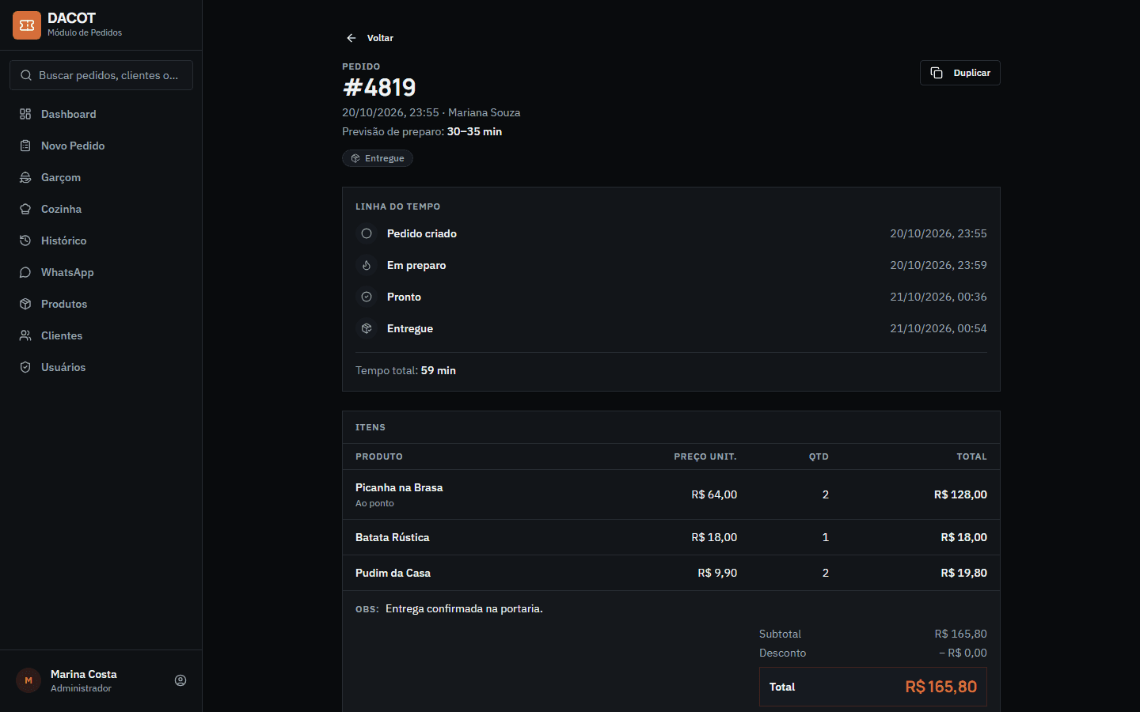Image resolution: width=1140 pixels, height=712 pixels.
Task: Go to the Produtos page
Action: pyautogui.click(x=101, y=304)
